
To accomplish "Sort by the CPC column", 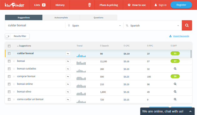I will pos(127,46).
